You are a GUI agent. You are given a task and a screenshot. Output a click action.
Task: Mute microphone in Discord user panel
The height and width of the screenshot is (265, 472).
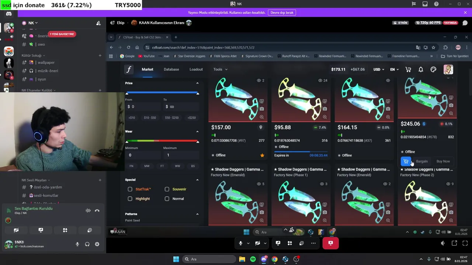[x=77, y=244]
